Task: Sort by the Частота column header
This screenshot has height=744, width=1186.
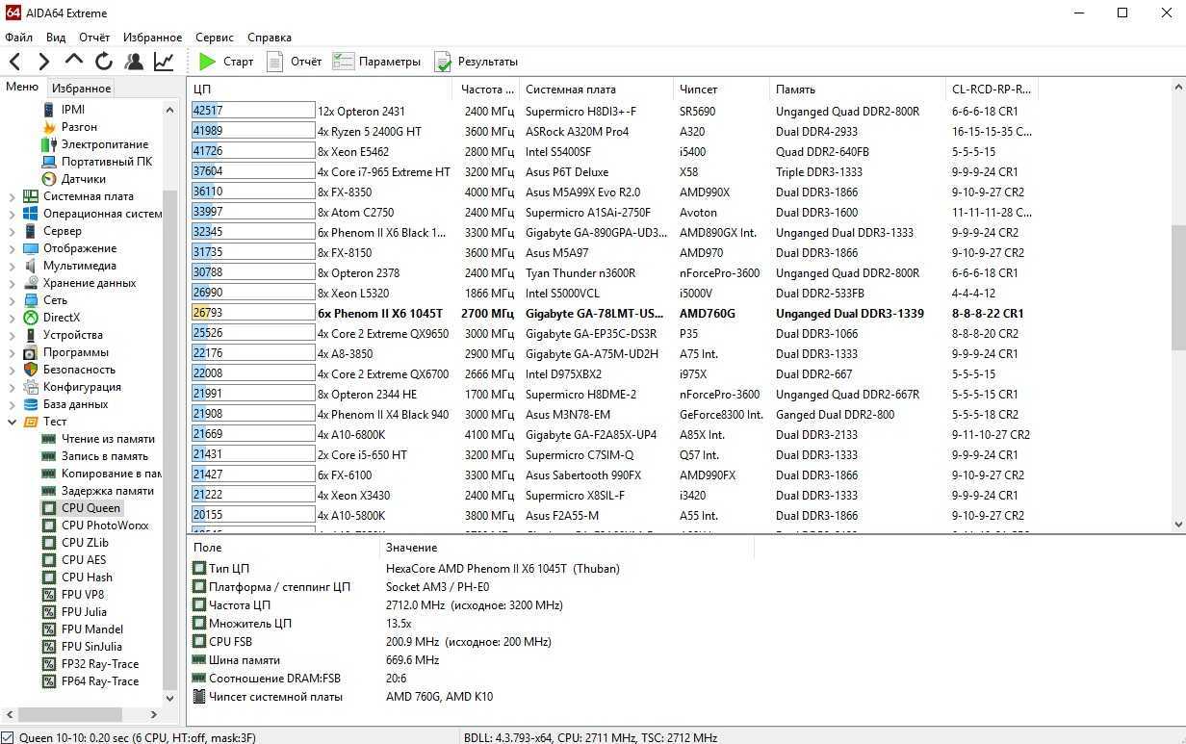Action: (481, 90)
